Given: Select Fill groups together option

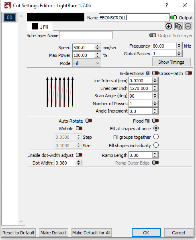Looking at the screenshot, I should pos(156,136).
